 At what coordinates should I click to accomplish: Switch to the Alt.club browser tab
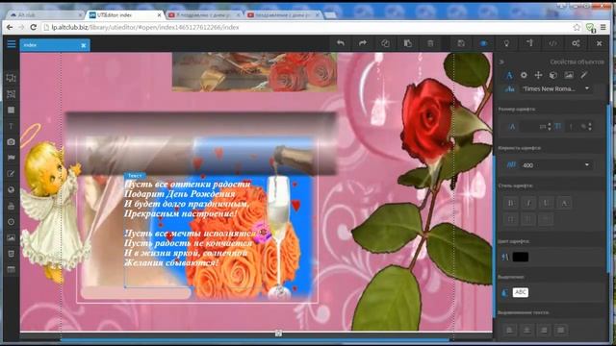pyautogui.click(x=45, y=15)
